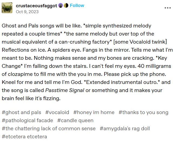Open the #amygdala's rag doll tag
The image size is (176, 141).
point(125,129)
